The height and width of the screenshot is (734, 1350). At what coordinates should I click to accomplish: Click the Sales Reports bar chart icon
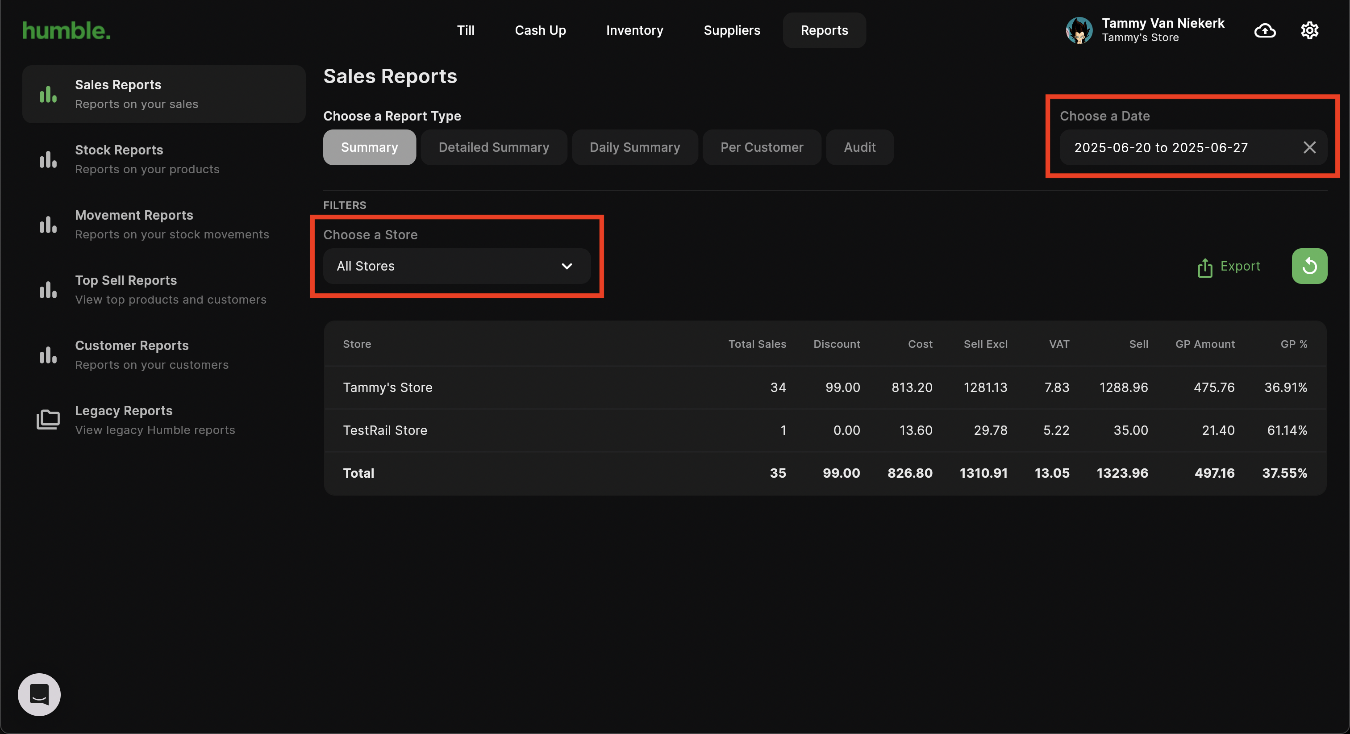[x=48, y=94]
